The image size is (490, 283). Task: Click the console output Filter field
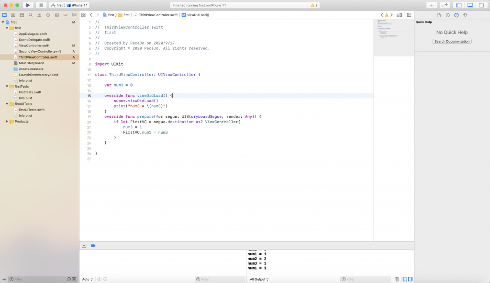coord(365,279)
